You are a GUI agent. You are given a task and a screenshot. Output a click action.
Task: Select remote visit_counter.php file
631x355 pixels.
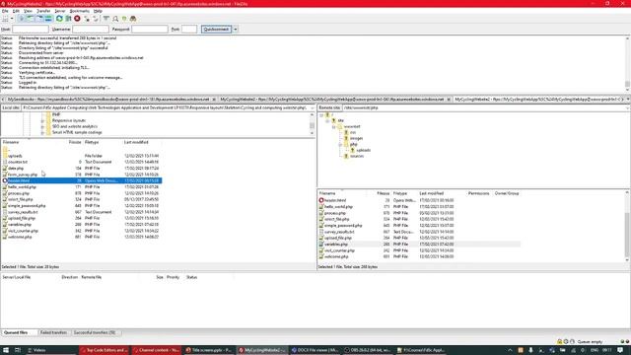pyautogui.click(x=339, y=250)
